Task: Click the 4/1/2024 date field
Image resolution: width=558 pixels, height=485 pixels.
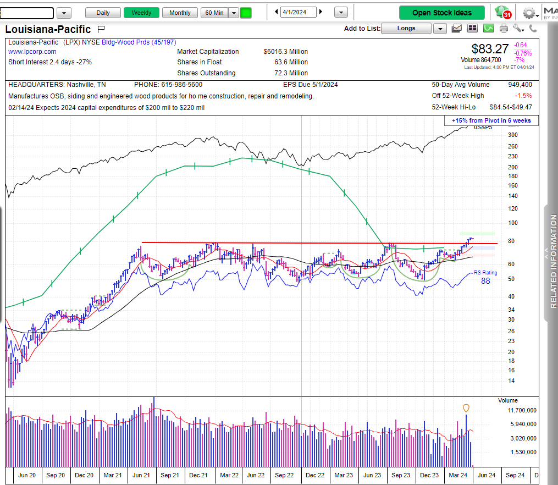Action: point(298,12)
